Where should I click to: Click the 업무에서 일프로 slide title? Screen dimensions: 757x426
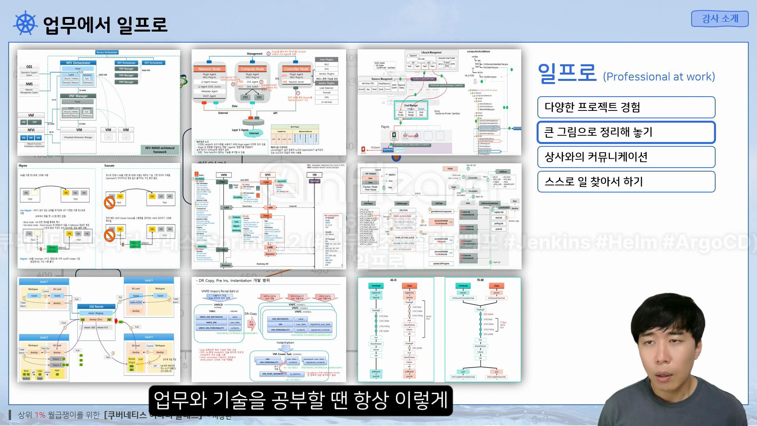[x=105, y=24]
